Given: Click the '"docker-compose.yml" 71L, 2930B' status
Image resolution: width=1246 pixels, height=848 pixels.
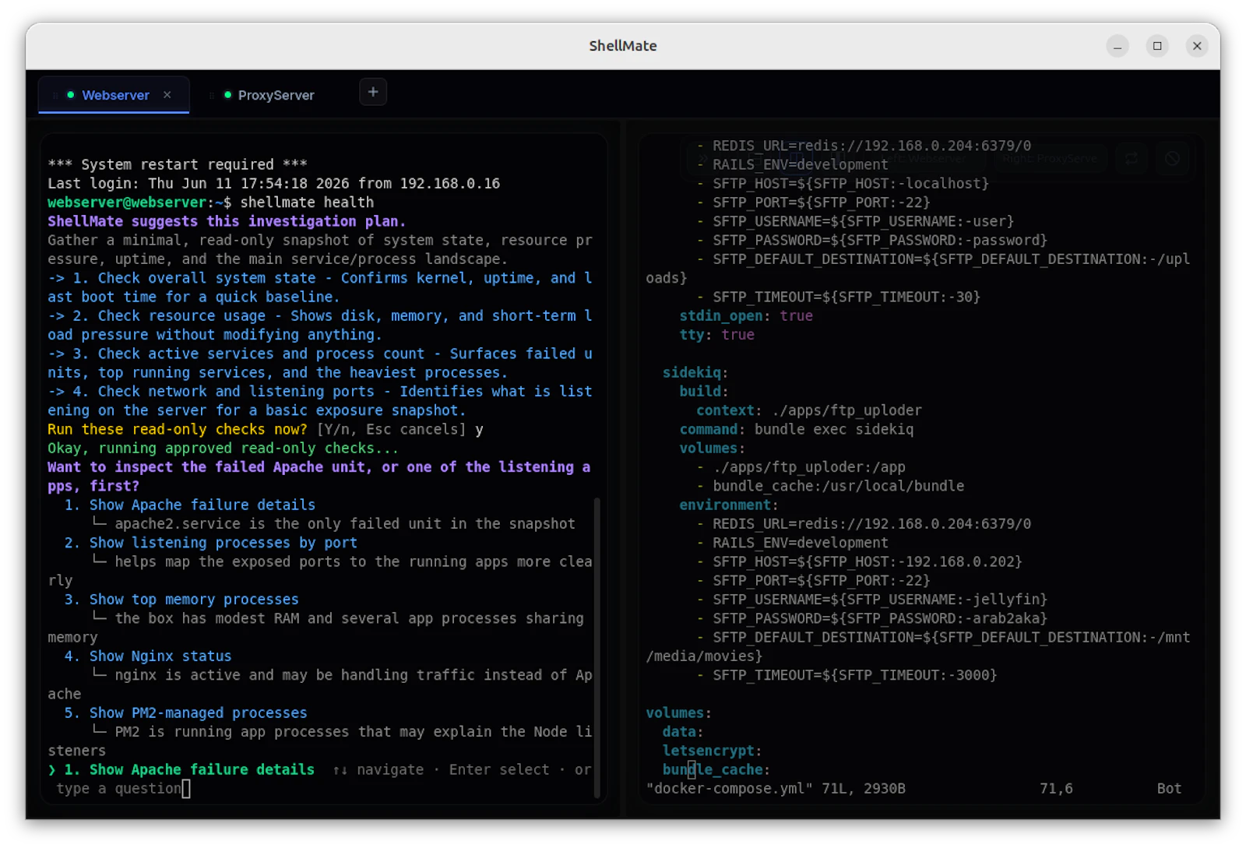Looking at the screenshot, I should point(776,789).
